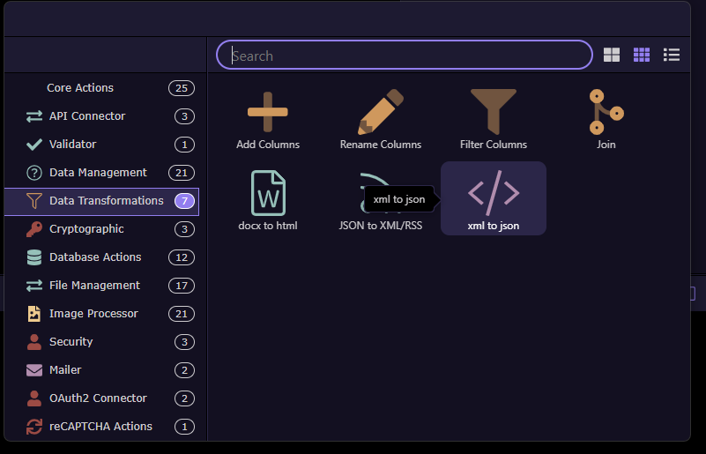Switch to list view layout
The height and width of the screenshot is (454, 706).
672,55
